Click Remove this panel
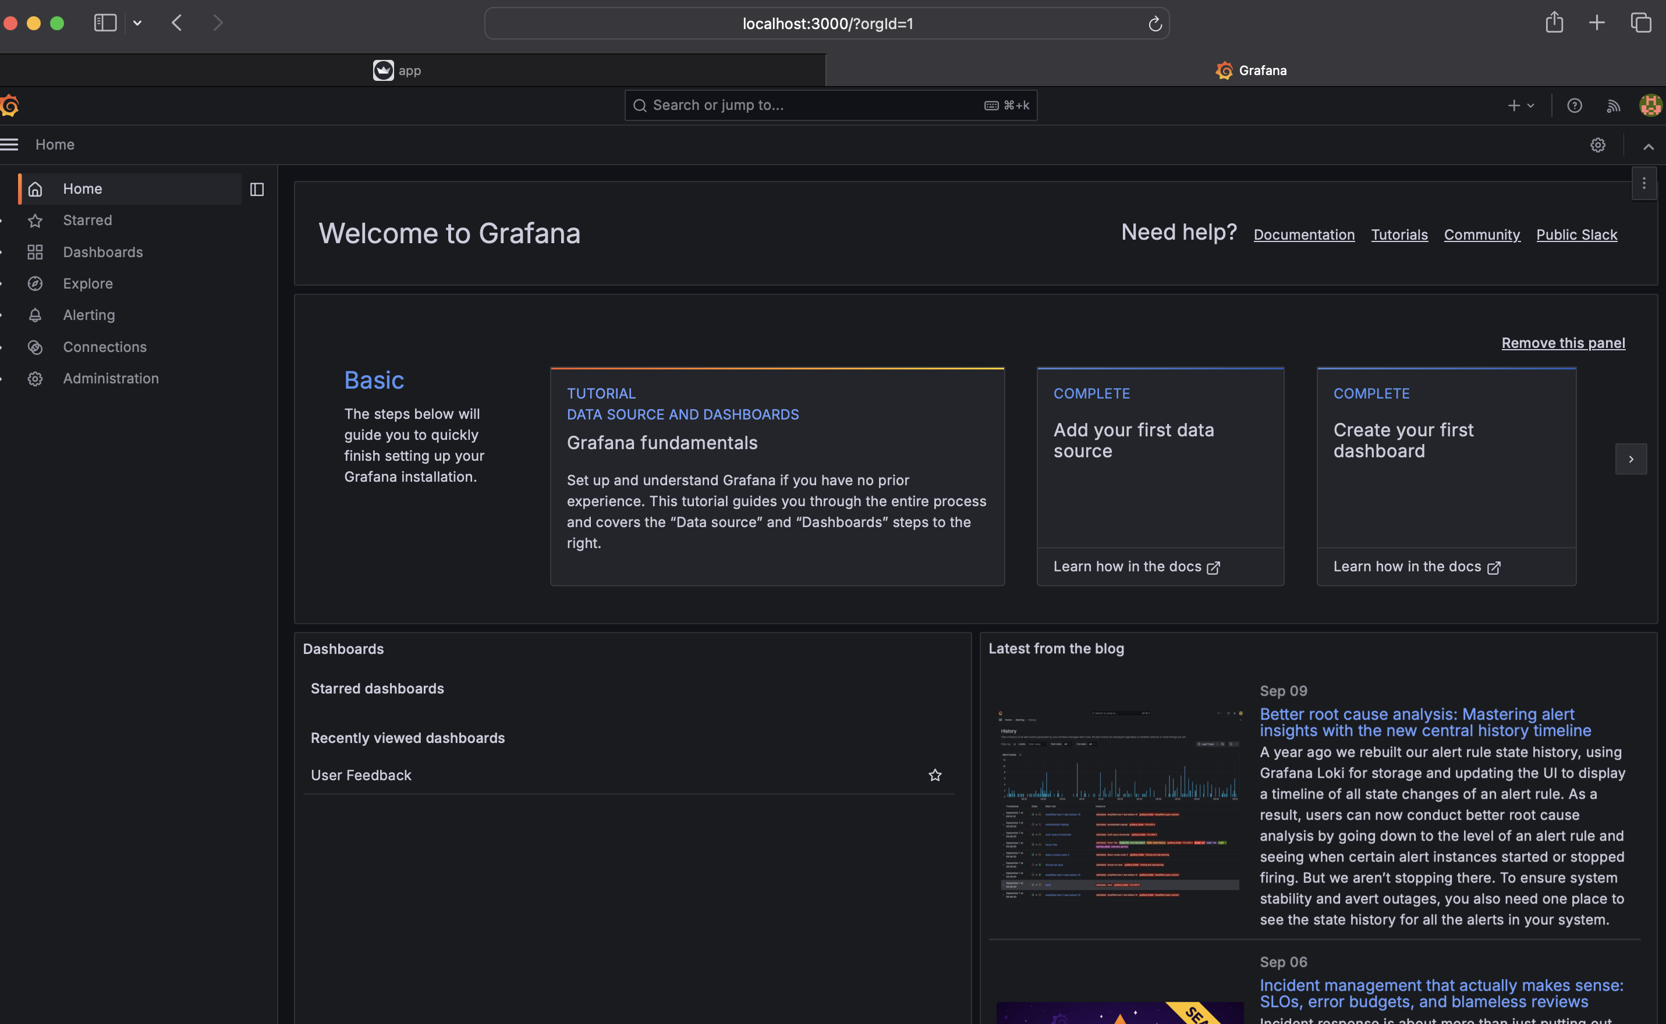Screen dimensions: 1666x1024 click(1563, 343)
